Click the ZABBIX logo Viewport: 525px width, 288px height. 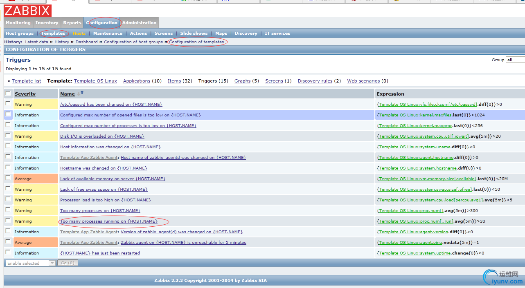point(27,10)
